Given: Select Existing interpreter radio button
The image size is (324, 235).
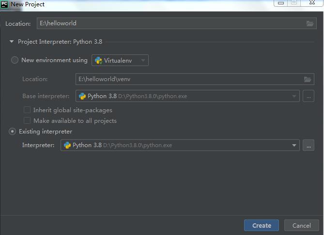Looking at the screenshot, I should click(x=12, y=132).
